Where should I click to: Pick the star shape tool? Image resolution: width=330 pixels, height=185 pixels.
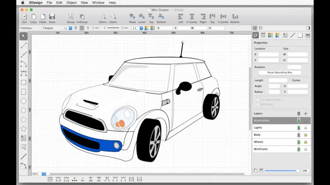(24, 128)
